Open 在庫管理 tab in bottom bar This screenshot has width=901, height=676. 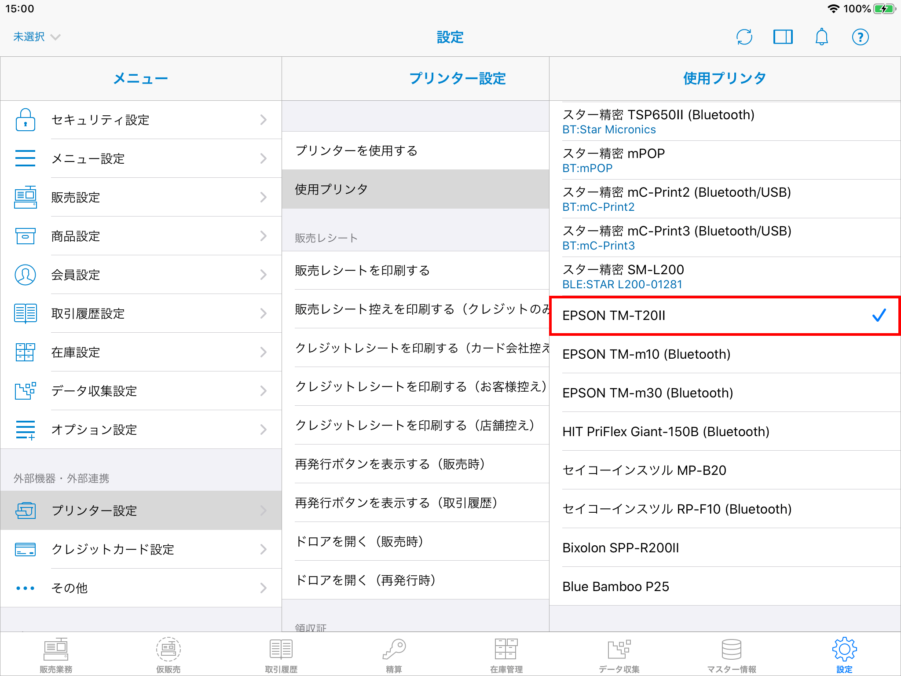tap(506, 656)
